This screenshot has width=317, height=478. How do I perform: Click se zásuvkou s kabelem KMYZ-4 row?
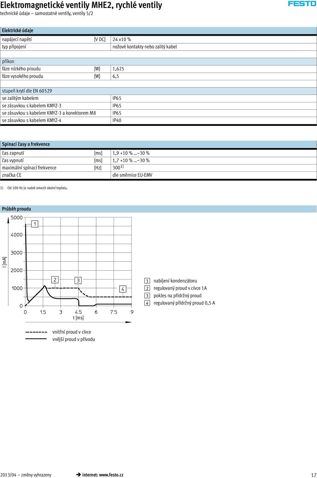(x=158, y=120)
